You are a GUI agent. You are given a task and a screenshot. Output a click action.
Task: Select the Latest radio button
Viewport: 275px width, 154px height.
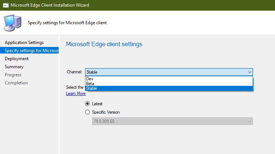point(87,104)
